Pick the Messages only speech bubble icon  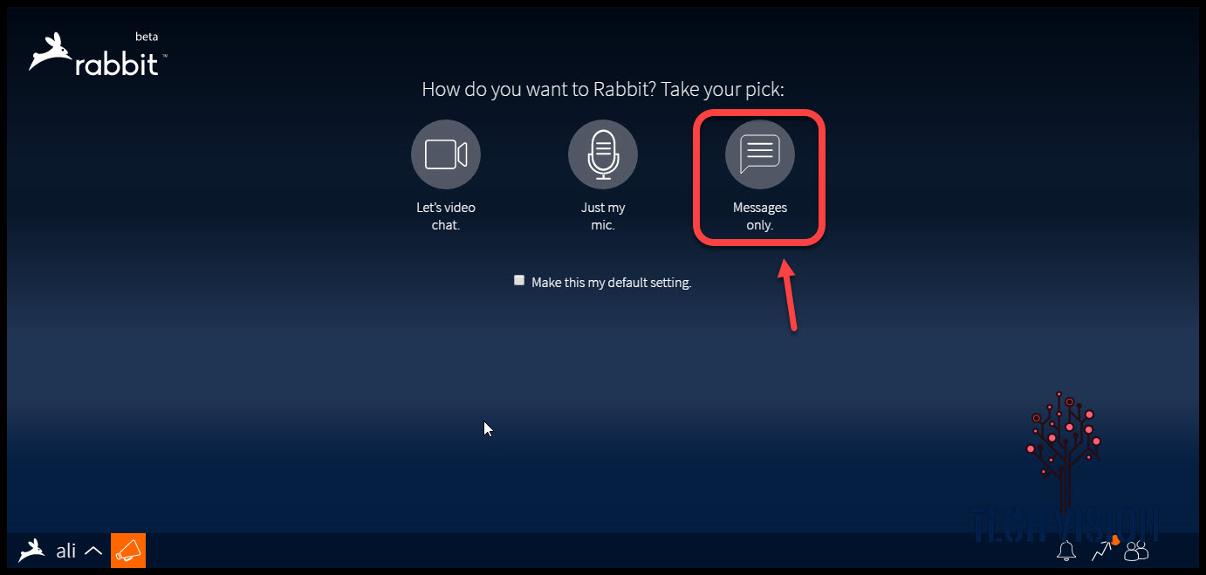760,154
